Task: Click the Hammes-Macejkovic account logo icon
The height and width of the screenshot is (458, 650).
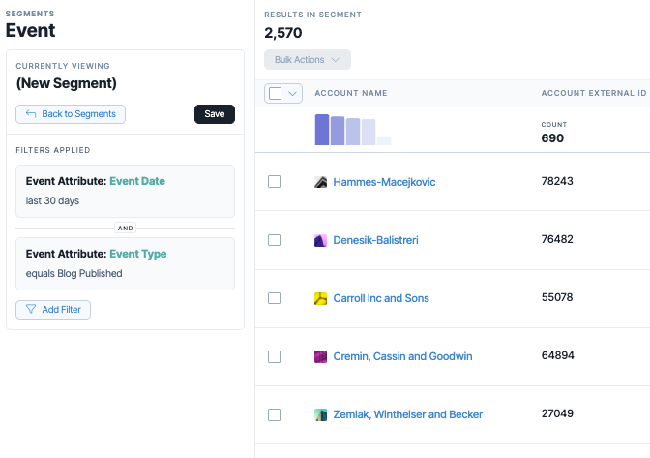Action: 320,182
